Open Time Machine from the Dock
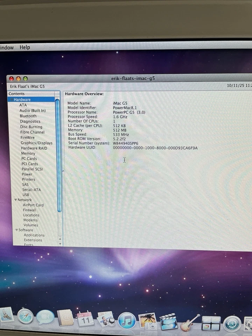Screen dimensions: 252x336 click(232, 323)
